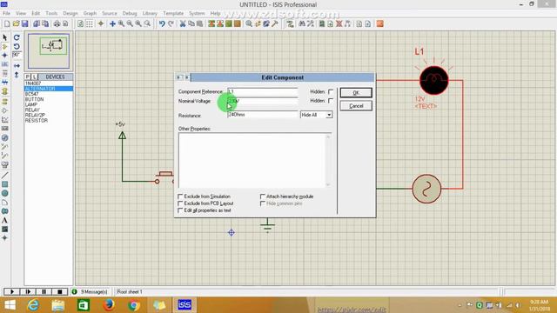Click the Print icon in toolbar

57,23
